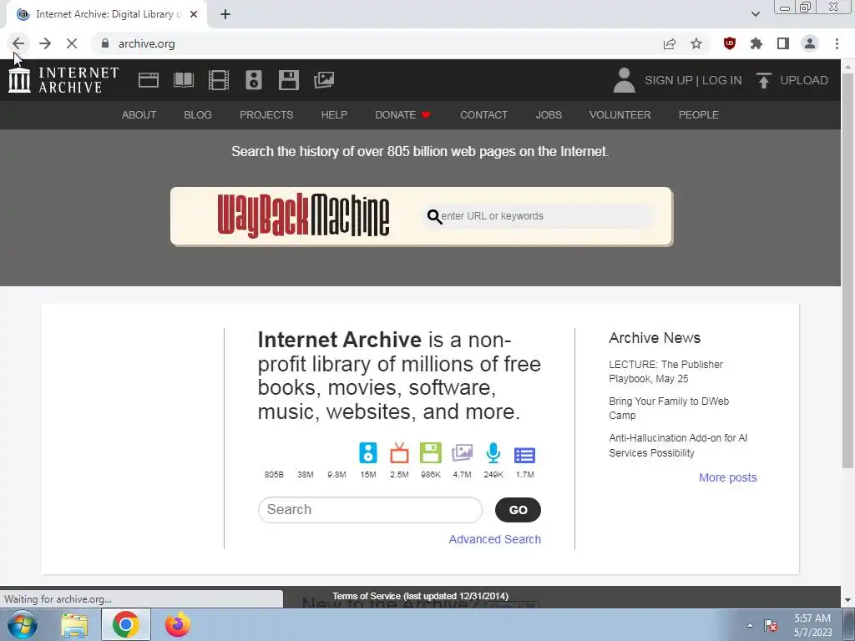This screenshot has height=641, width=855.
Task: Open the Images icon in header
Action: (x=324, y=80)
